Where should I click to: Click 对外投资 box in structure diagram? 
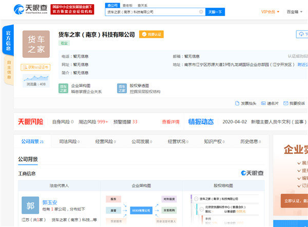(169, 199)
